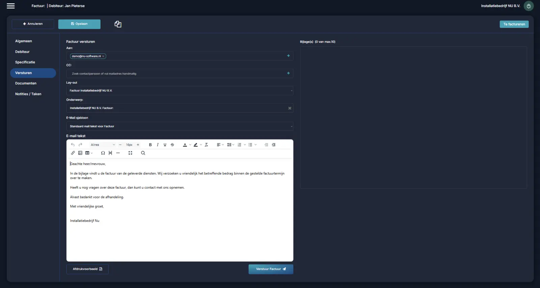Select the Versturen section

coord(33,73)
